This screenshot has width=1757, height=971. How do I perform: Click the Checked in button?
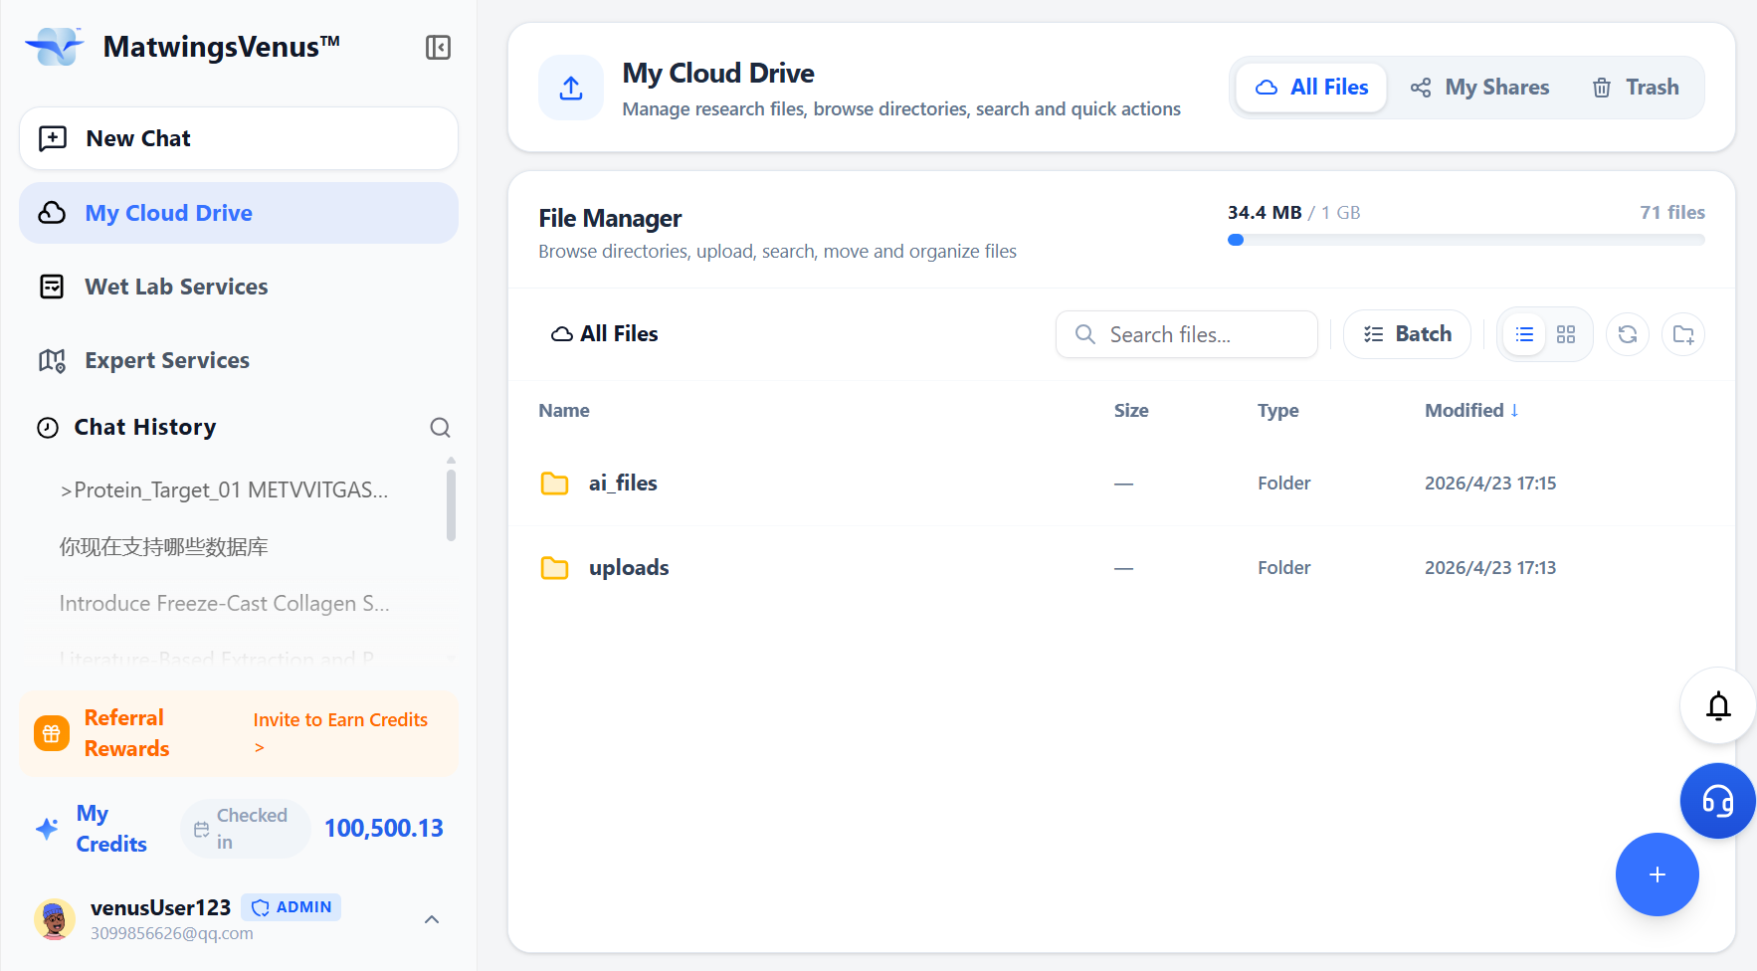tap(246, 828)
